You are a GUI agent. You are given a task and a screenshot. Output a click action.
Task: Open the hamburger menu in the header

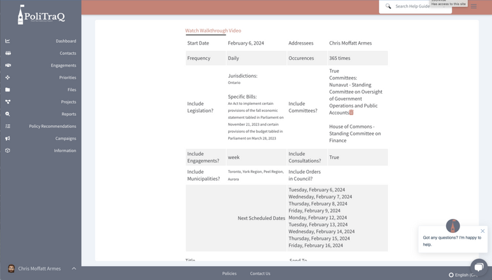click(474, 6)
